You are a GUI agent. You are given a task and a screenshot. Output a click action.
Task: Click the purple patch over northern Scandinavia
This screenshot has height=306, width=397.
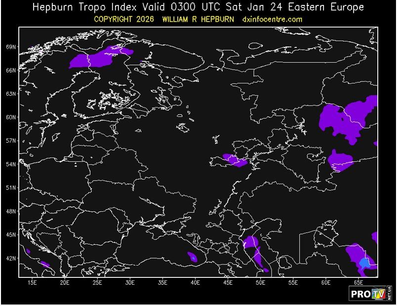(99, 58)
